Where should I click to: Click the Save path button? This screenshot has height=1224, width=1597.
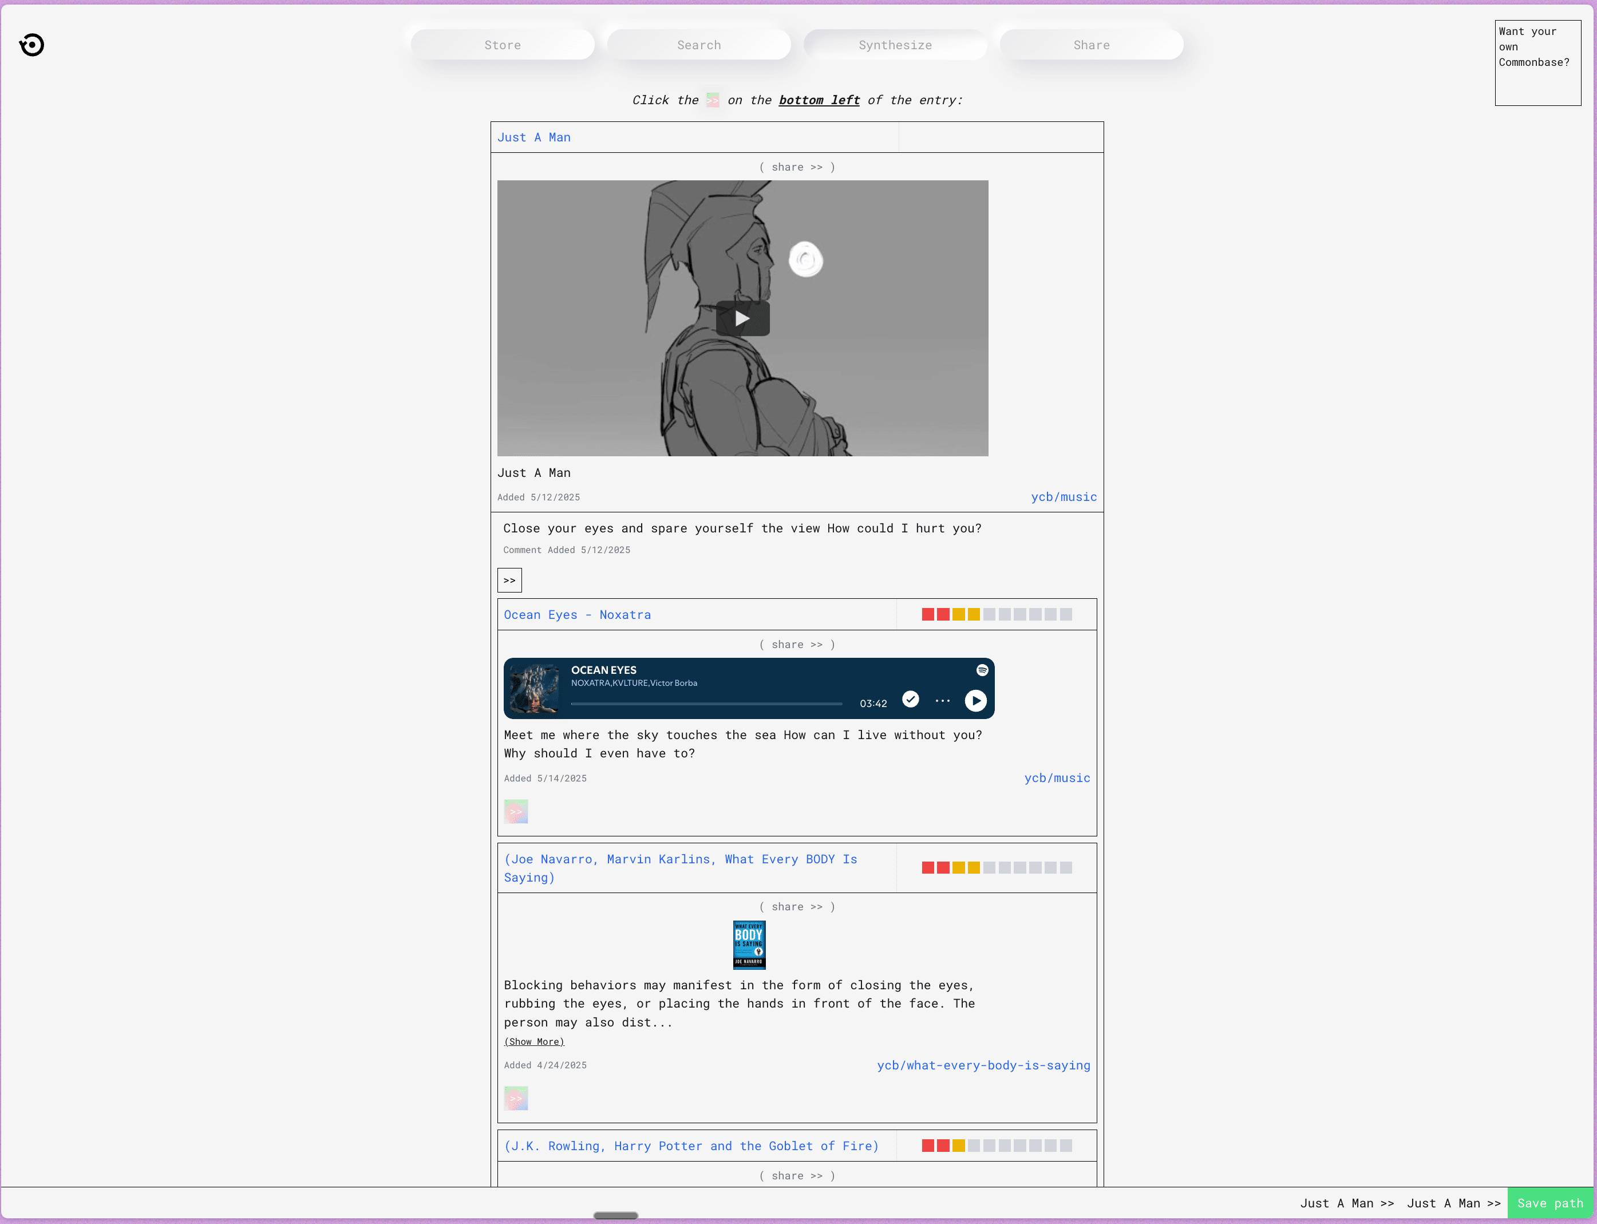coord(1549,1203)
